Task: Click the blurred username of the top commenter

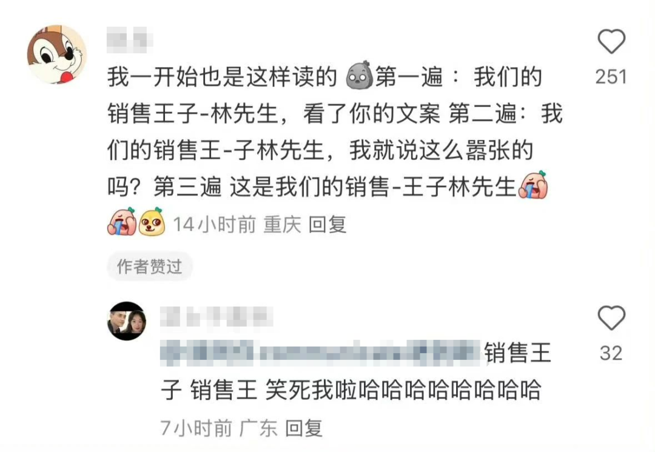Action: 130,39
